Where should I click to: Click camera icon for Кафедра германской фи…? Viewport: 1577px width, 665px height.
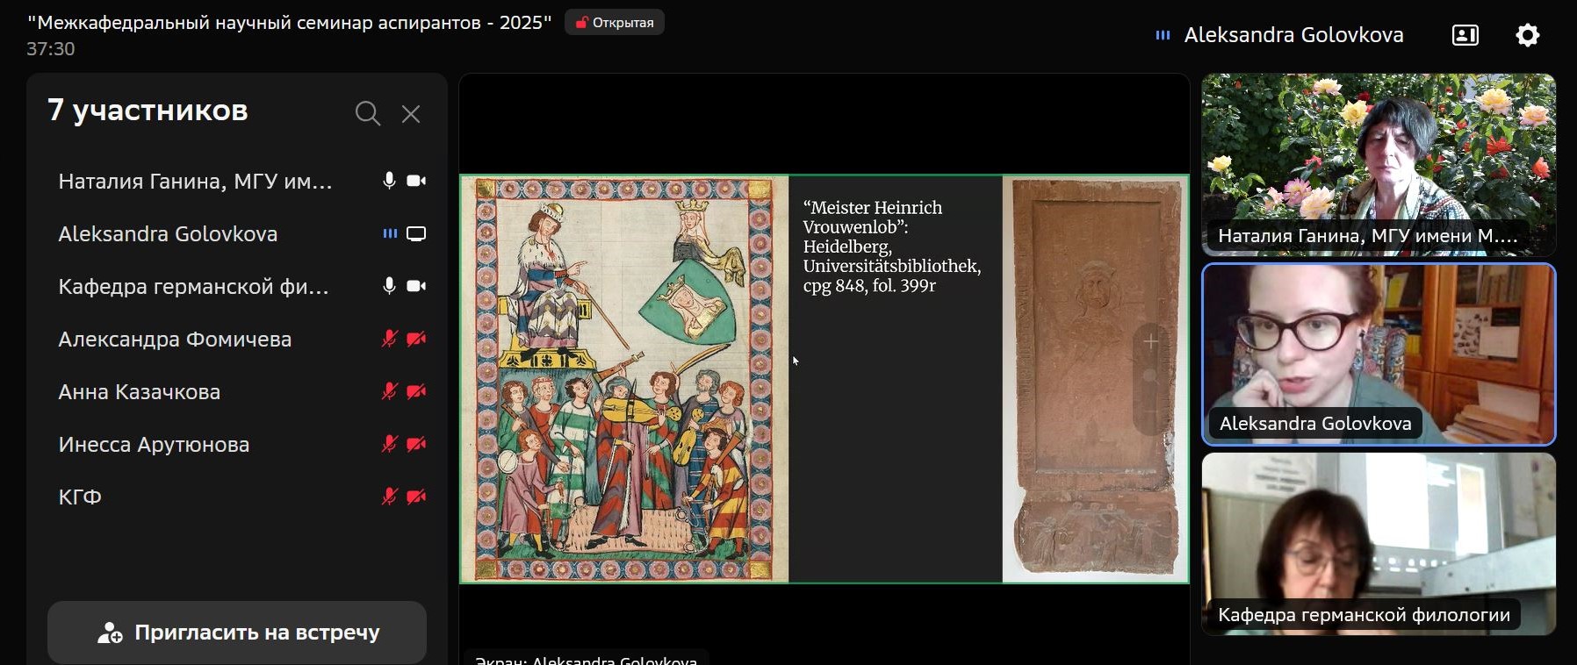pyautogui.click(x=416, y=286)
